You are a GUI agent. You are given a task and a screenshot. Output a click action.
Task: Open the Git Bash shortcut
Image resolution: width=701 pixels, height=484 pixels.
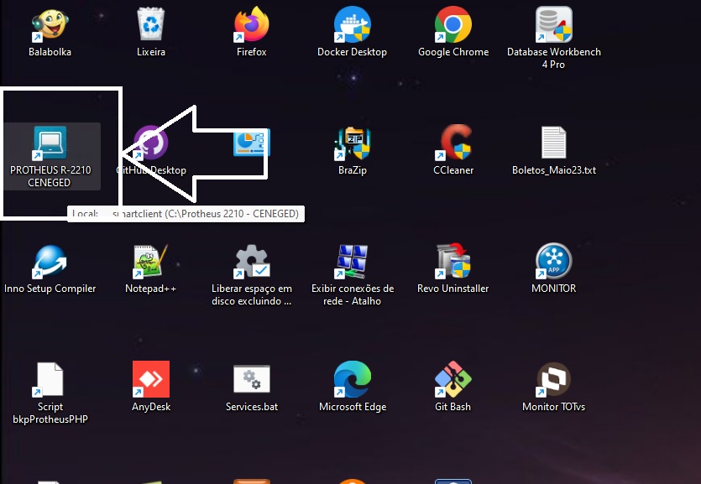point(453,381)
